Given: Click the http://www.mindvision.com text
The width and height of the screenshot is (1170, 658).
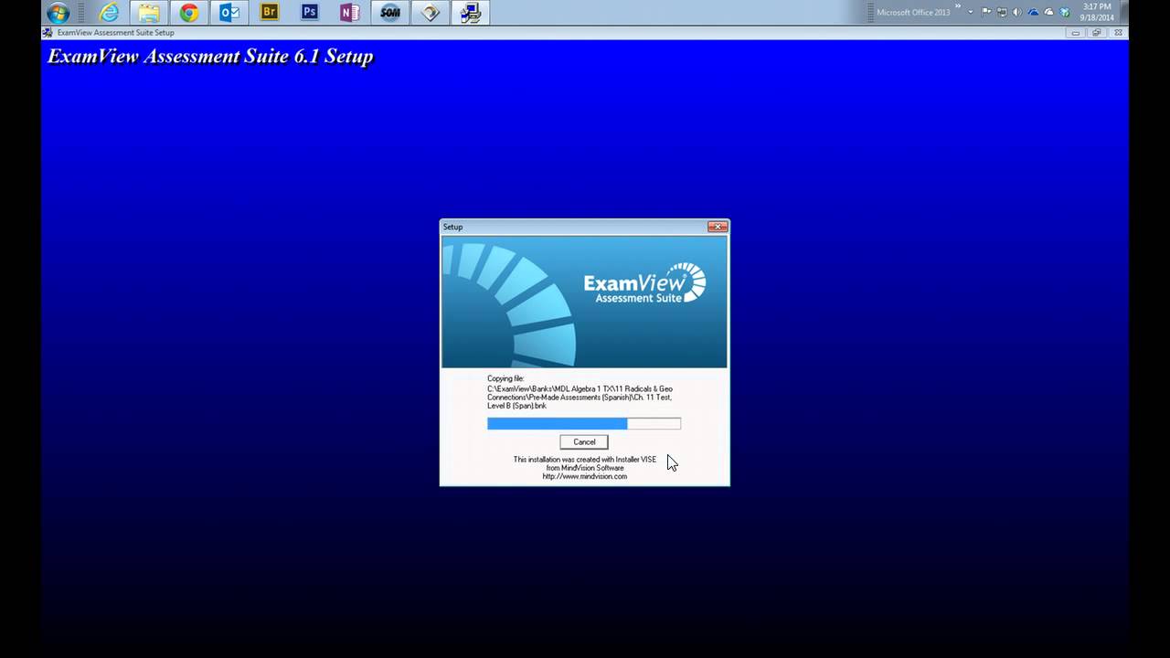Looking at the screenshot, I should tap(584, 476).
